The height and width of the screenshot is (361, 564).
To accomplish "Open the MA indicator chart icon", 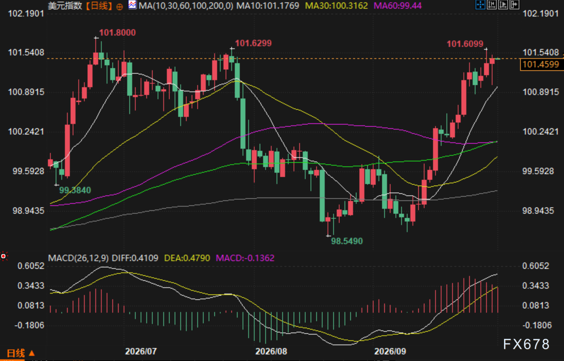I will pos(132,5).
